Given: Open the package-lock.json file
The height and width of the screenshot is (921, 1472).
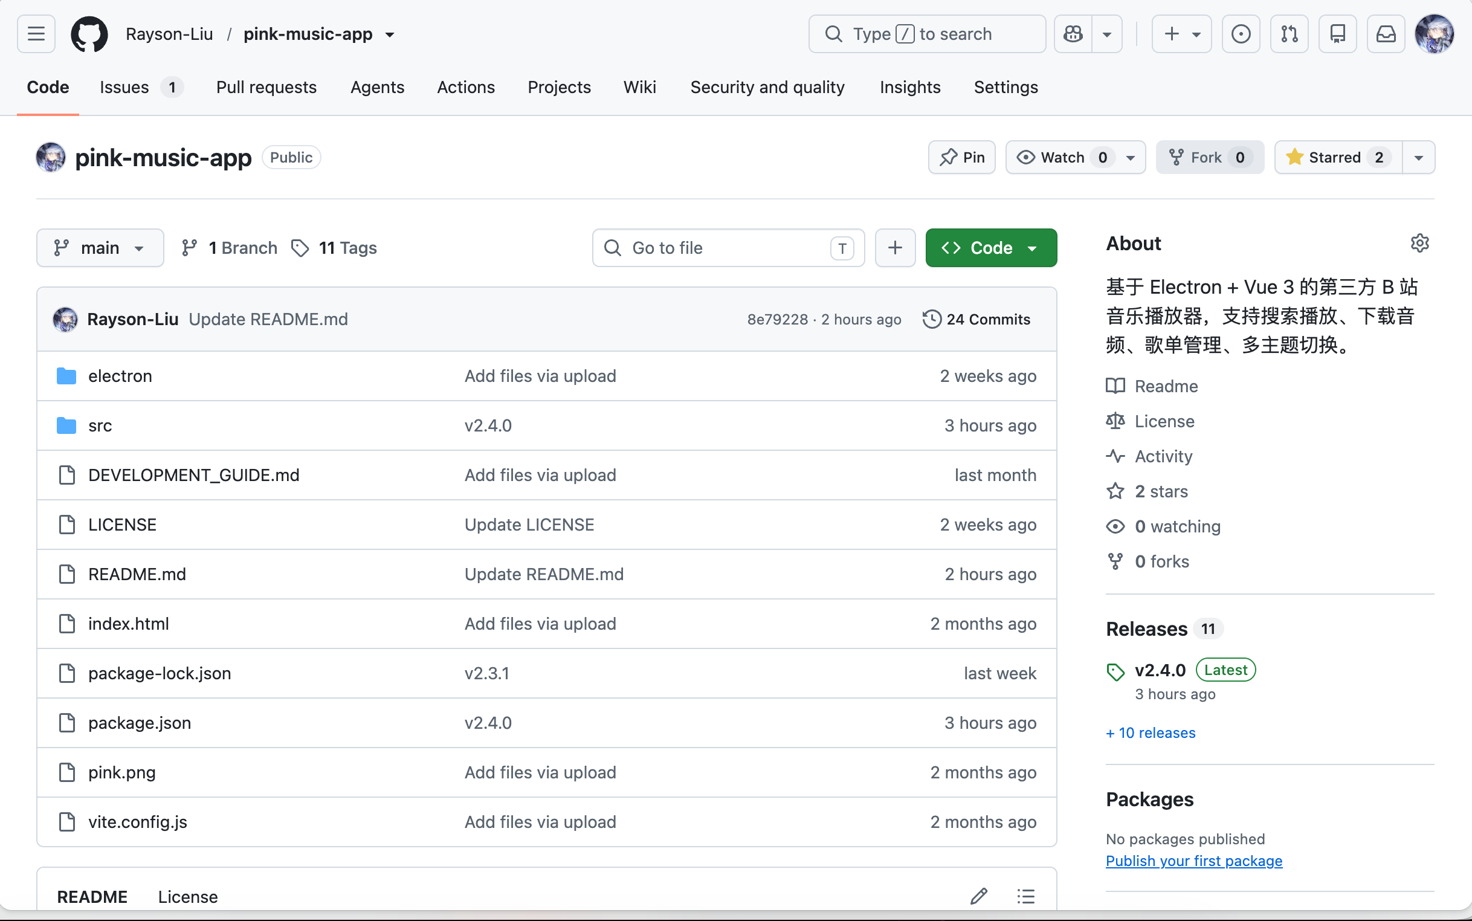Looking at the screenshot, I should 160,673.
